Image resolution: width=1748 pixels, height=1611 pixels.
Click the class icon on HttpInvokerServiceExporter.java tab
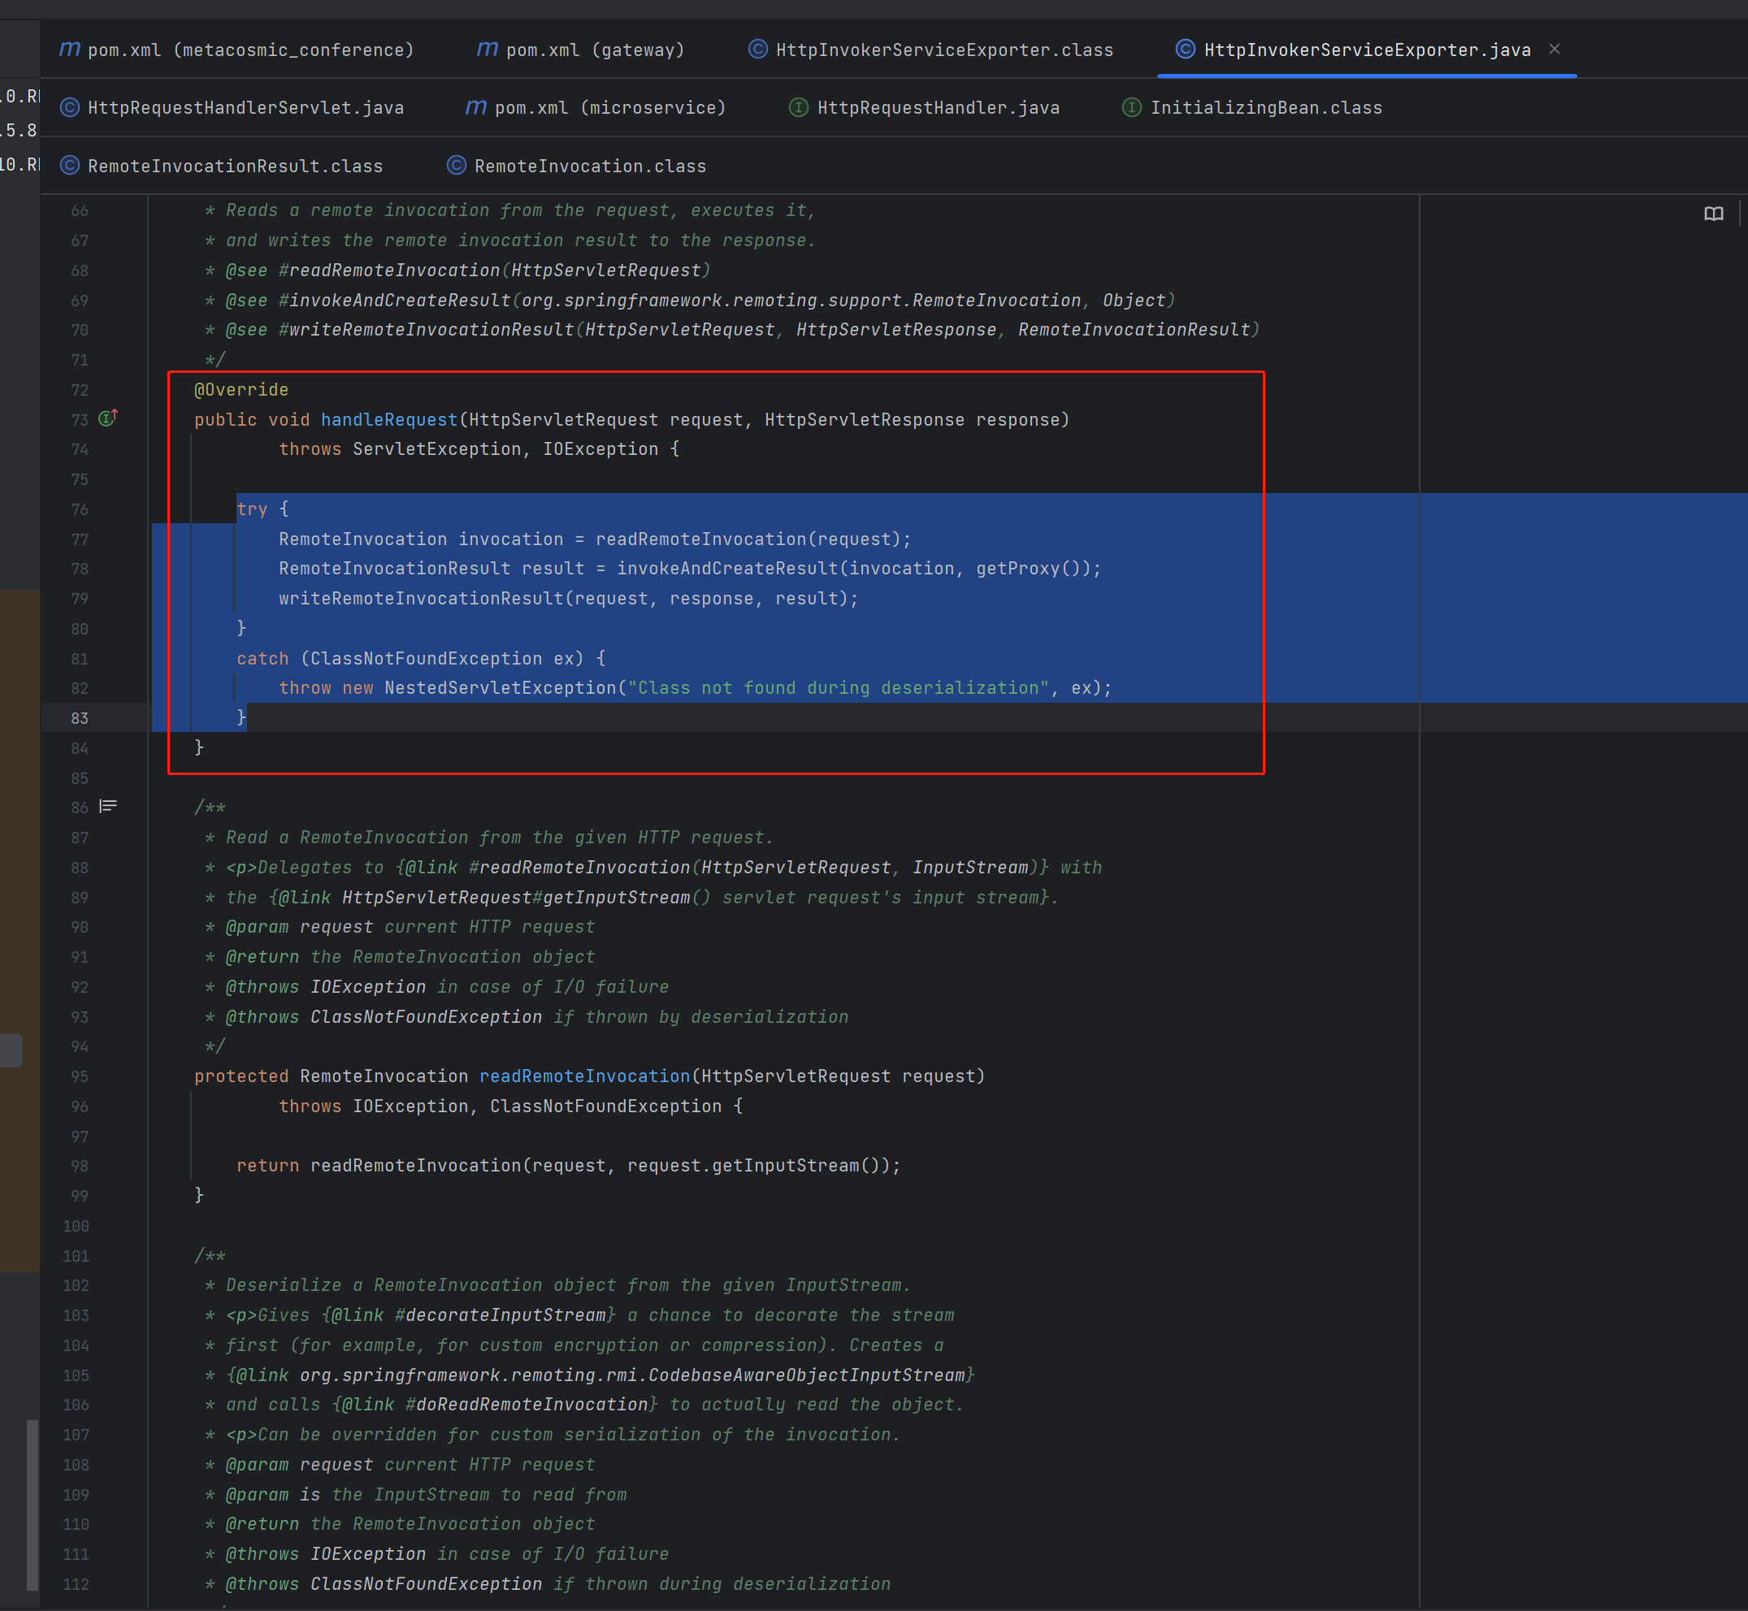[x=1185, y=50]
